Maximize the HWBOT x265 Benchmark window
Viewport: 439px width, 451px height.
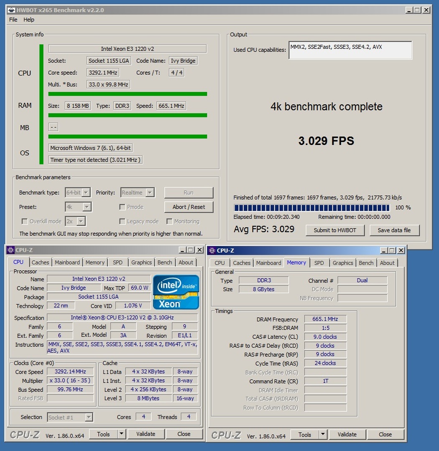pos(417,10)
